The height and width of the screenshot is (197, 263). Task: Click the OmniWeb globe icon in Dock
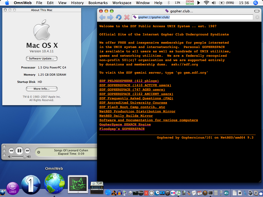click(54, 184)
